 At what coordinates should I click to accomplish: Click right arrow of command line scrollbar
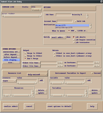(40, 16)
